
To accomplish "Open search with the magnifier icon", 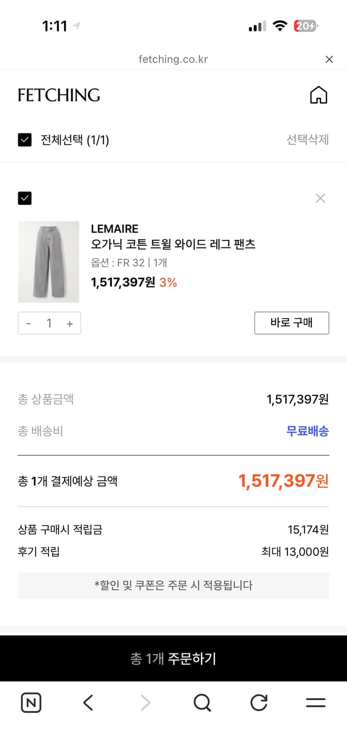I will click(202, 703).
